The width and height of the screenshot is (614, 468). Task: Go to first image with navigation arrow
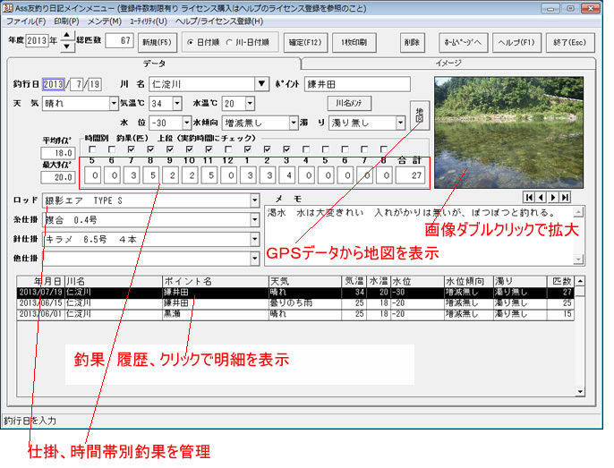tap(530, 197)
